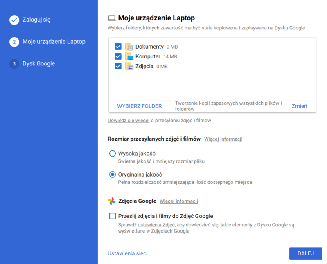Screen dimensions: 327x264
Task: Click the Rozmiar przesyłanych zdjęć i filmów heading
Action: (x=154, y=139)
